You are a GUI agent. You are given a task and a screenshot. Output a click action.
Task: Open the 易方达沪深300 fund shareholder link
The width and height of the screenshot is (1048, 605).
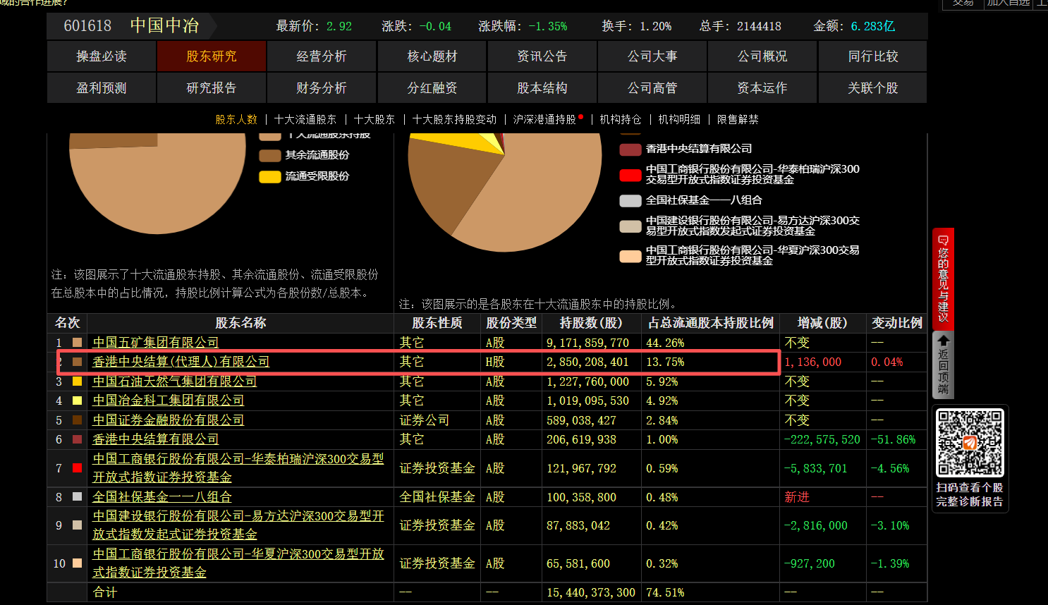point(238,525)
